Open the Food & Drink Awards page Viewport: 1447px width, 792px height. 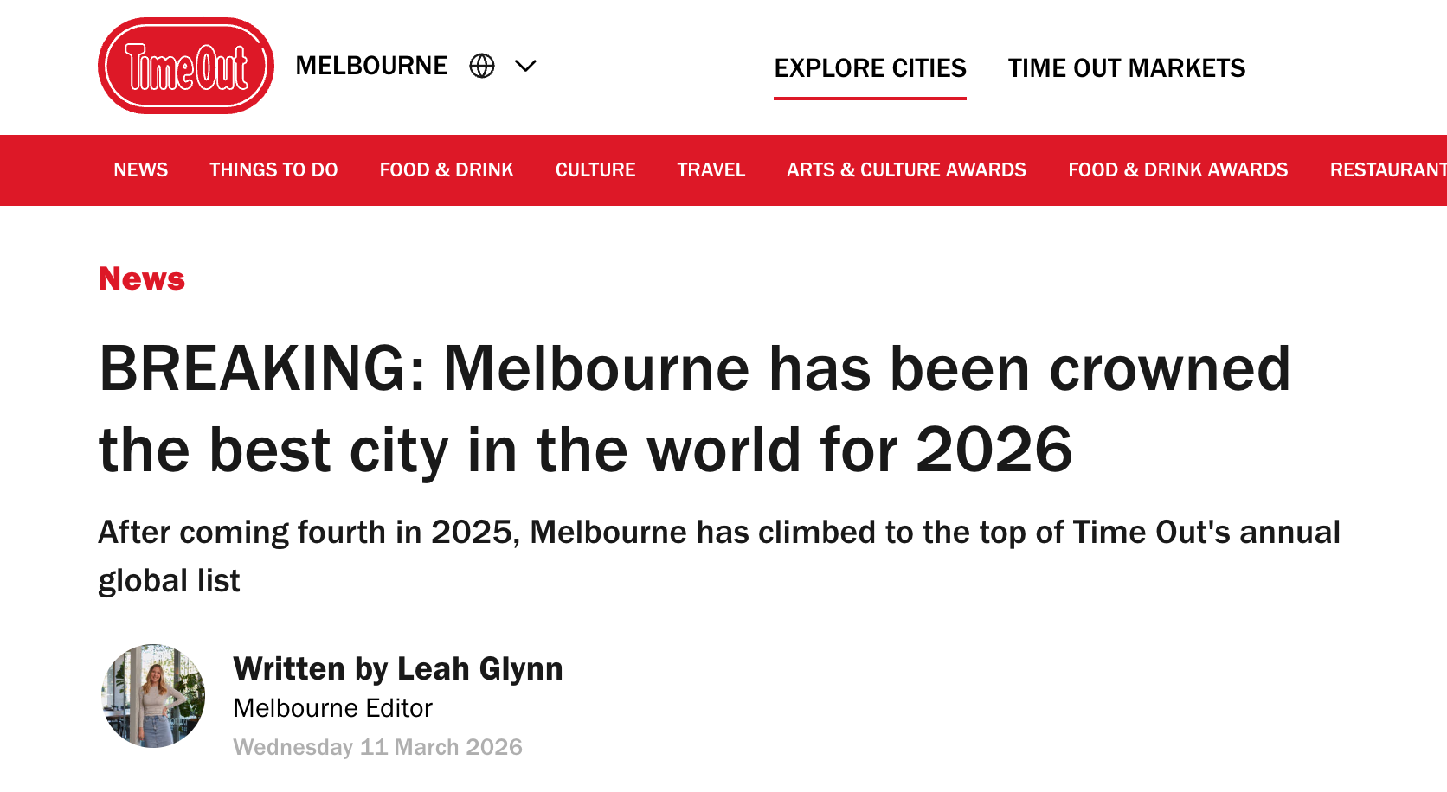coord(1178,170)
